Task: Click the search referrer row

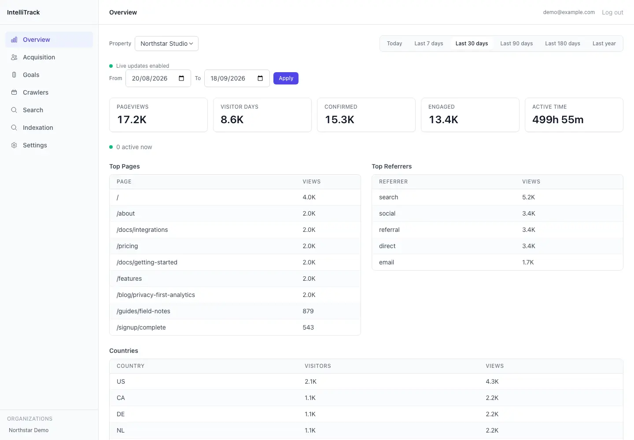Action: [498, 197]
